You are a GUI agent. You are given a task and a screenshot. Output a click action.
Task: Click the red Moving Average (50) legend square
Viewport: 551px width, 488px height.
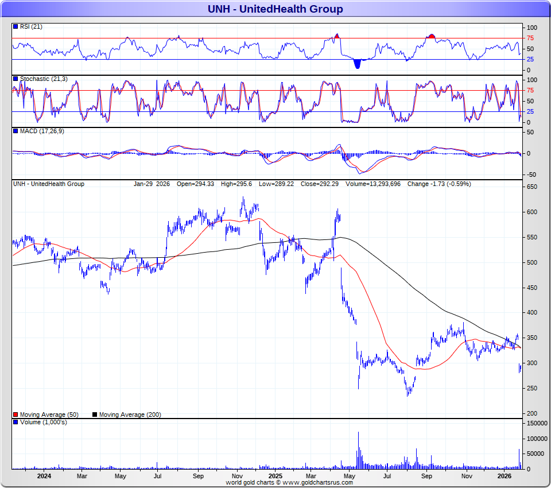tap(15, 415)
